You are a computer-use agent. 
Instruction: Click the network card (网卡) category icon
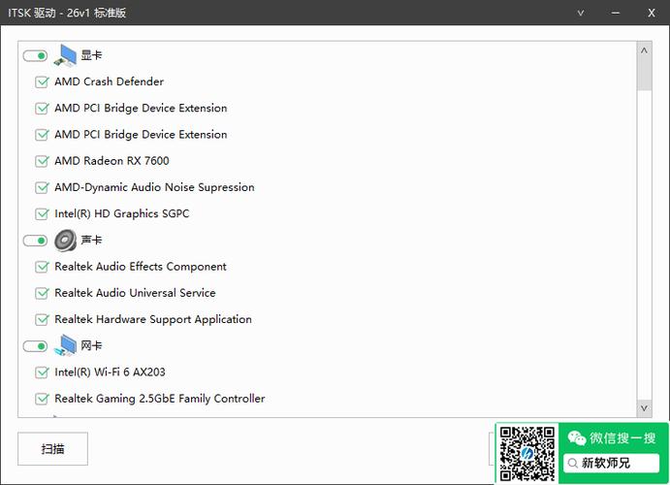pos(65,345)
